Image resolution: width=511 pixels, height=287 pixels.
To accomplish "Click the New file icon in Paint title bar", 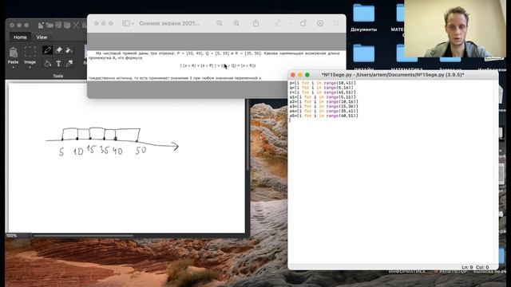I will pyautogui.click(x=41, y=25).
